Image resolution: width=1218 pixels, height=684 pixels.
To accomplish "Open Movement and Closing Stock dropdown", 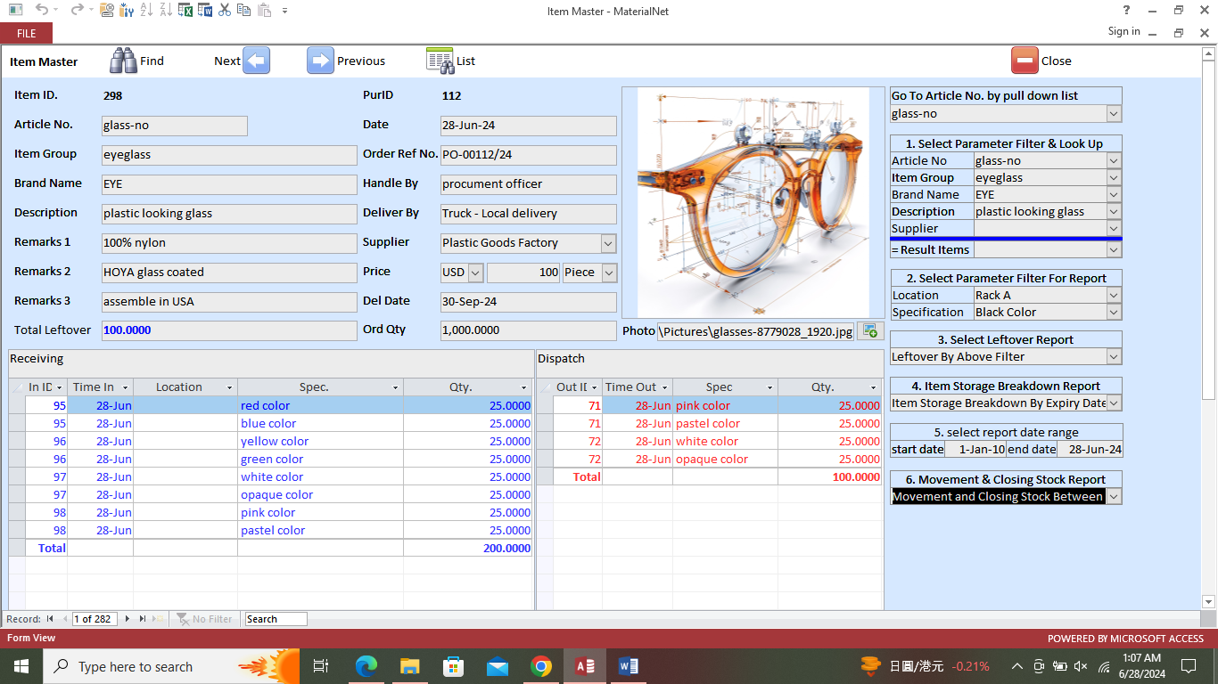I will point(1114,497).
